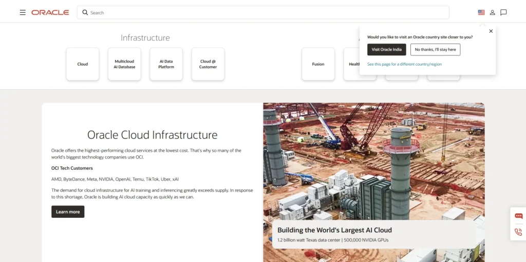The height and width of the screenshot is (262, 526).
Task: Choose No thanks, I'll stay here
Action: [x=436, y=50]
